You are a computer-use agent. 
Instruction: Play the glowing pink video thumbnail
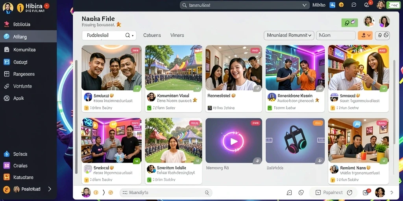234,141
